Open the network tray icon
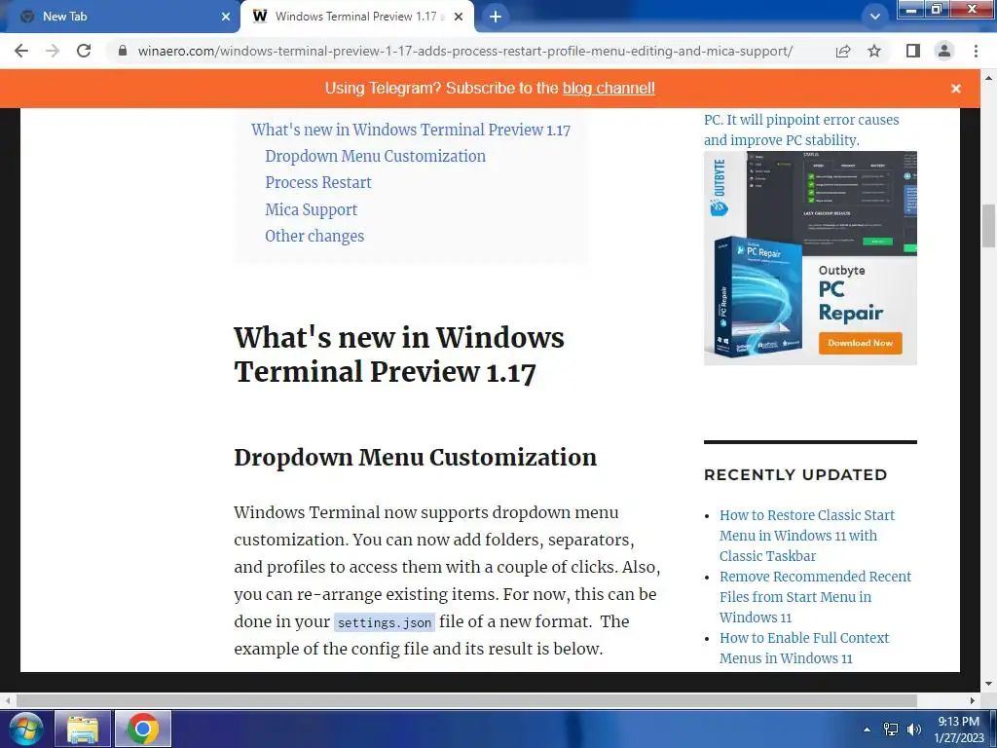This screenshot has width=997, height=748. (891, 729)
